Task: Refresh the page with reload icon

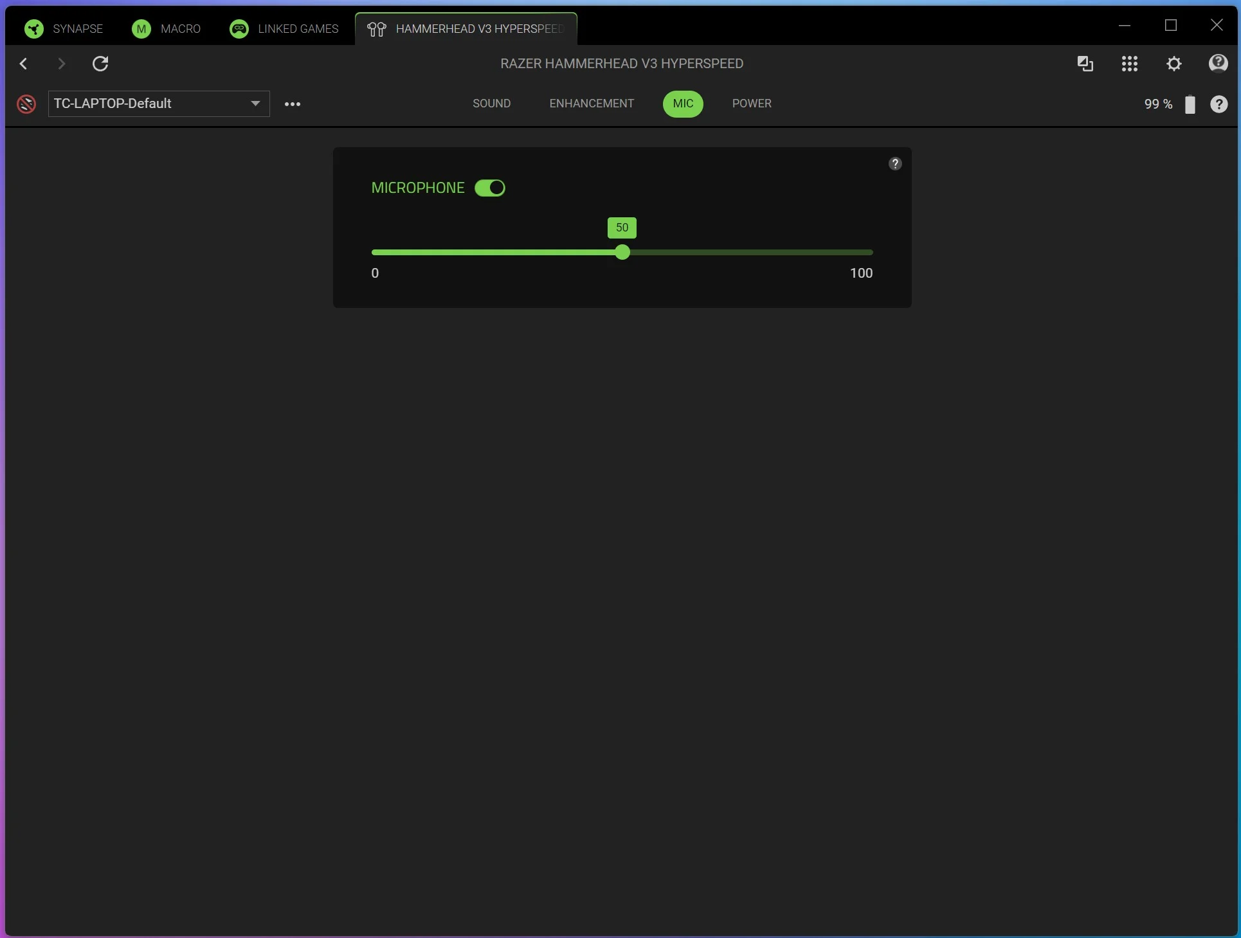Action: [x=100, y=64]
